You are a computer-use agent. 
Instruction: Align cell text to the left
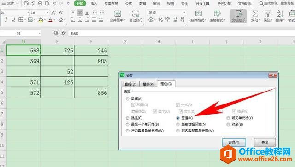(73, 20)
